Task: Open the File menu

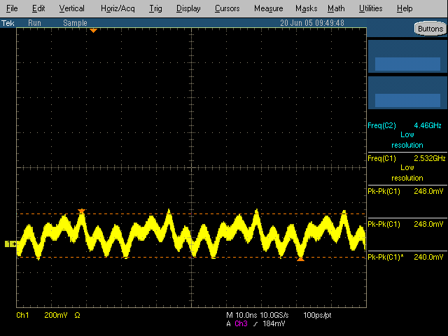Action: click(x=12, y=8)
